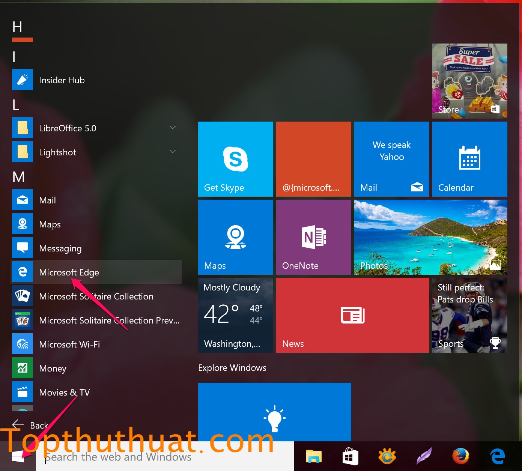Expand the Lightshot folder chevron
This screenshot has height=471, width=522.
point(173,152)
